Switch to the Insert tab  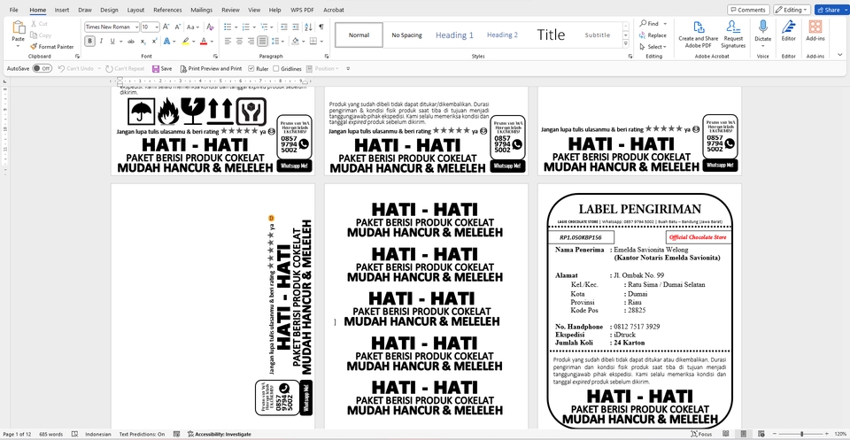point(62,10)
